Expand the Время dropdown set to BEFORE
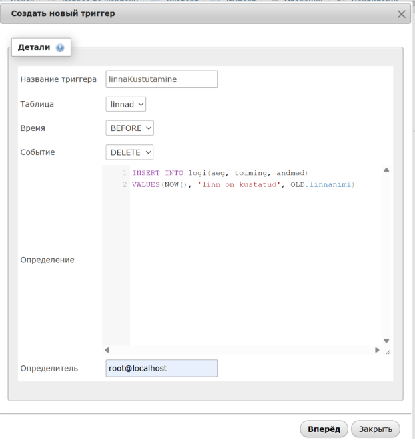This screenshot has width=415, height=442. (129, 128)
